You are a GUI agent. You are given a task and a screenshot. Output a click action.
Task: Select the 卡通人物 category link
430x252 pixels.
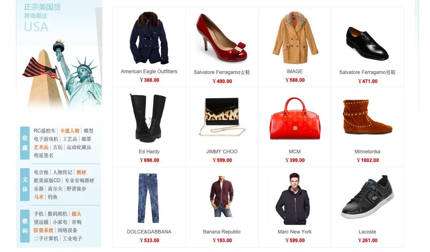69,131
